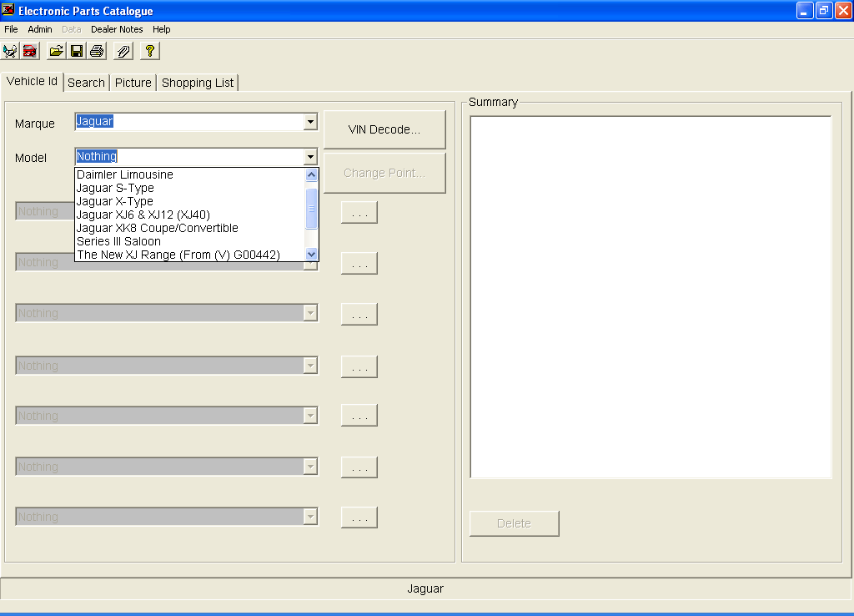Screen dimensions: 854x616
Task: Open the Dealer Notes menu
Action: [x=117, y=29]
